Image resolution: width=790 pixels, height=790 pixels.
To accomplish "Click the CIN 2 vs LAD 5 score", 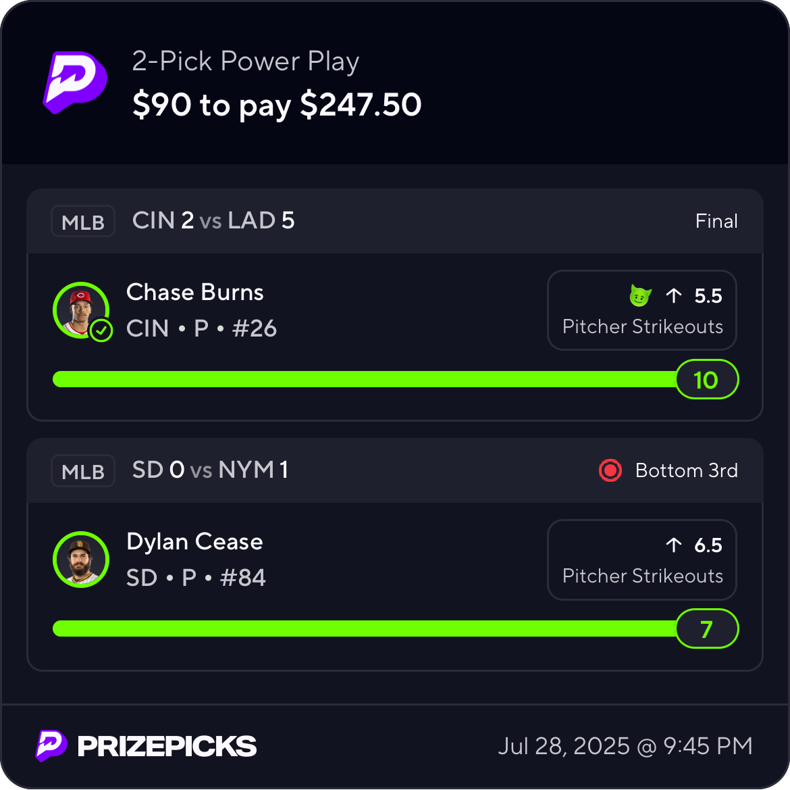I will click(213, 220).
